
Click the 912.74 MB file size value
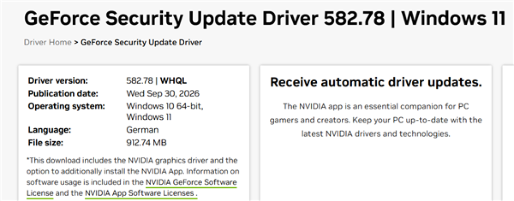[x=147, y=143]
